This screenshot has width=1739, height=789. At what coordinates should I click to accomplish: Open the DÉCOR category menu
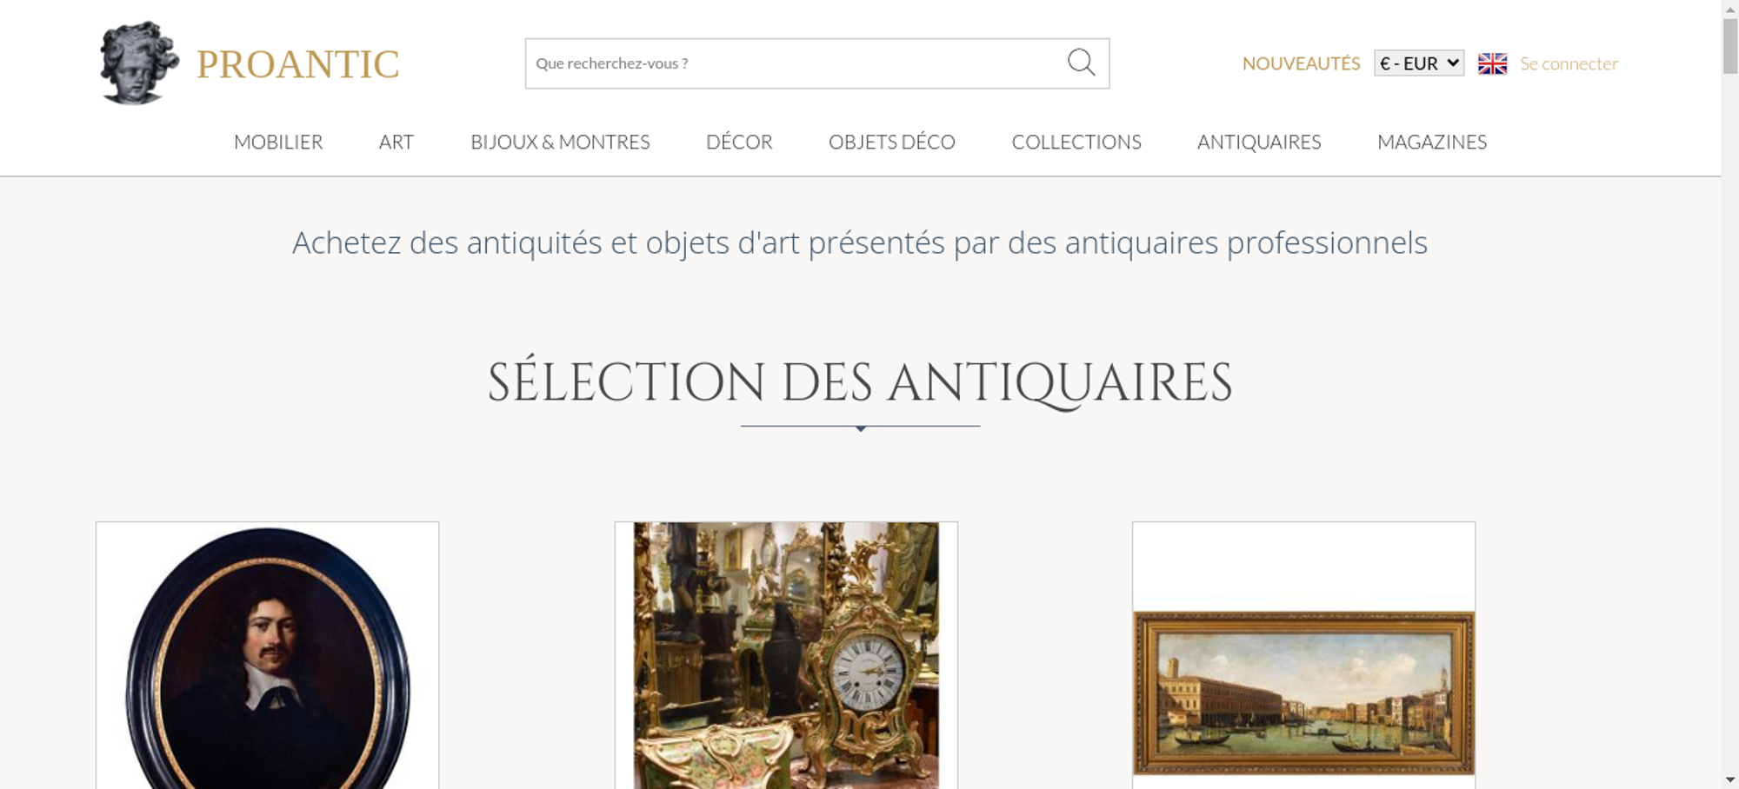click(739, 142)
